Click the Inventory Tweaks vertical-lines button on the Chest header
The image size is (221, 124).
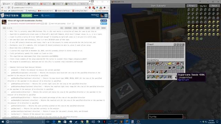click(x=177, y=44)
